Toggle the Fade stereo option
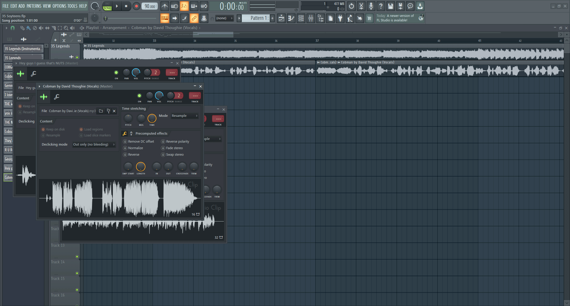Image resolution: width=570 pixels, height=306 pixels. (163, 148)
